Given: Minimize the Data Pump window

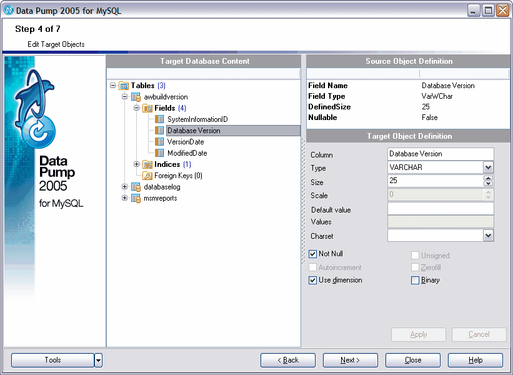Looking at the screenshot, I should coord(473,11).
